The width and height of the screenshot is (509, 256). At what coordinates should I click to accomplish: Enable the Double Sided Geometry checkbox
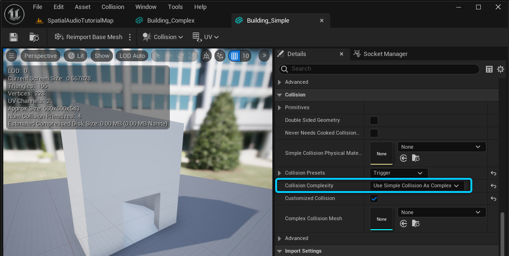tap(374, 120)
